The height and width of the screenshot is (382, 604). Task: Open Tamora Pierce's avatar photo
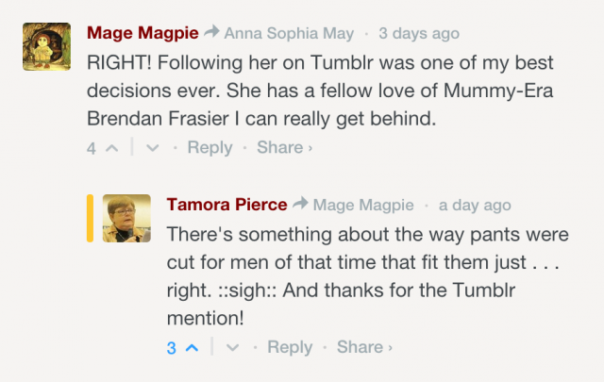[x=126, y=219]
